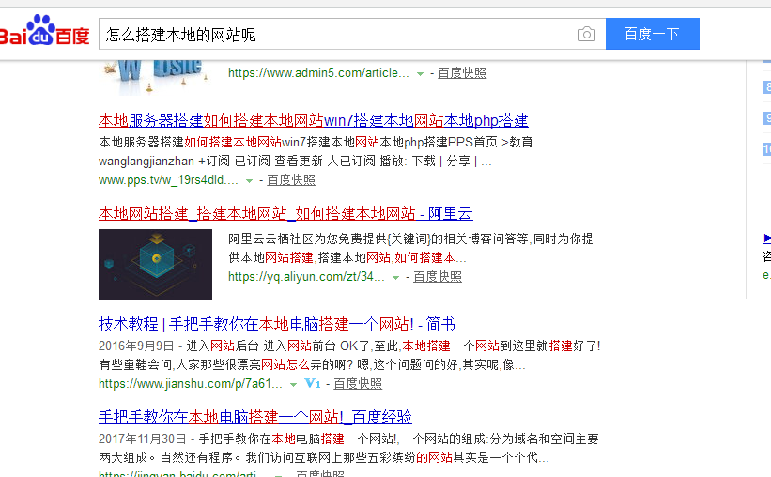Open 百度快照 for pps.tv result
The height and width of the screenshot is (477, 771).
(x=291, y=180)
